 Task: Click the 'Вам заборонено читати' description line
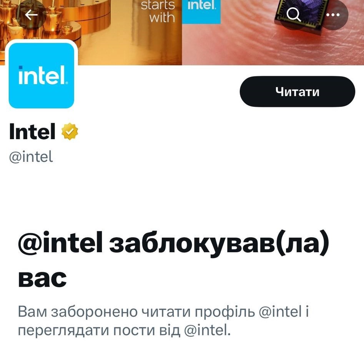click(163, 312)
